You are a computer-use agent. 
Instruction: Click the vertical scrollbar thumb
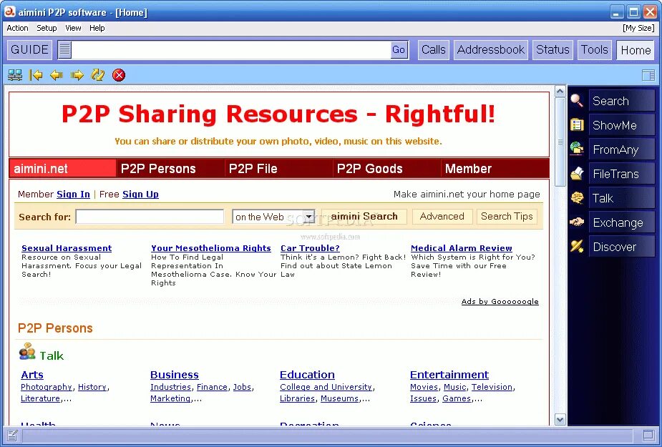(x=560, y=142)
